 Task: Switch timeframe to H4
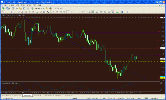click(x=72, y=12)
